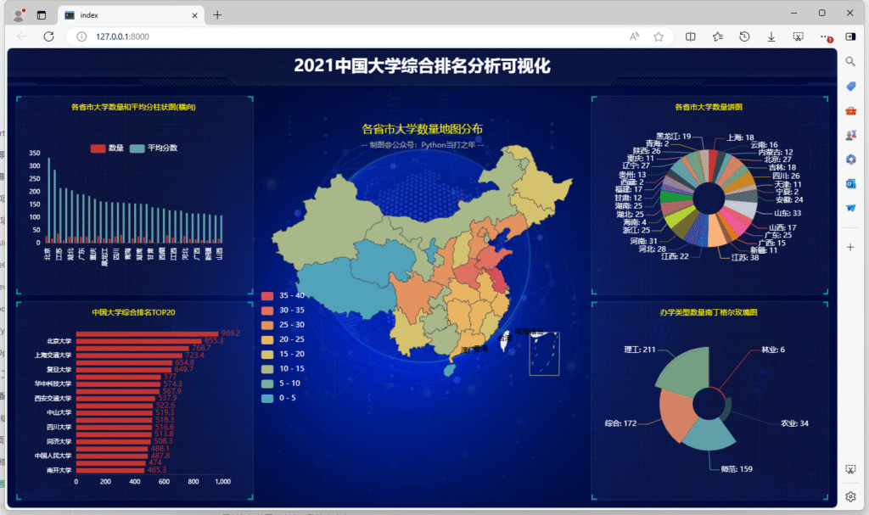The height and width of the screenshot is (515, 869).
Task: Open the Collections toolbar icon
Action: coord(718,37)
